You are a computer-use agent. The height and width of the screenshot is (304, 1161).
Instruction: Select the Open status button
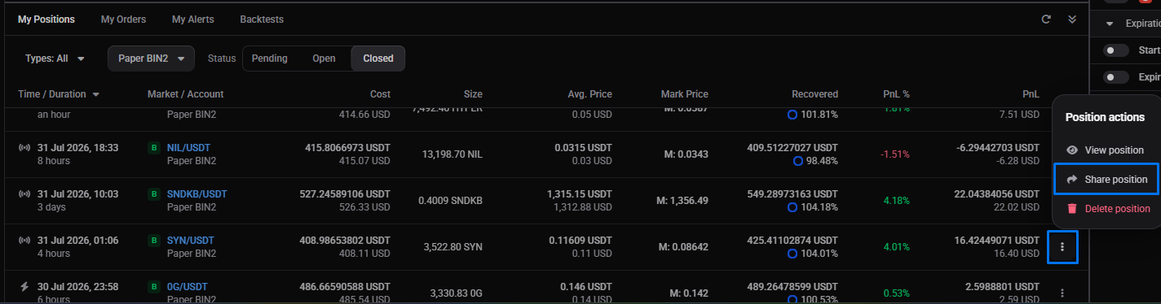(x=324, y=59)
